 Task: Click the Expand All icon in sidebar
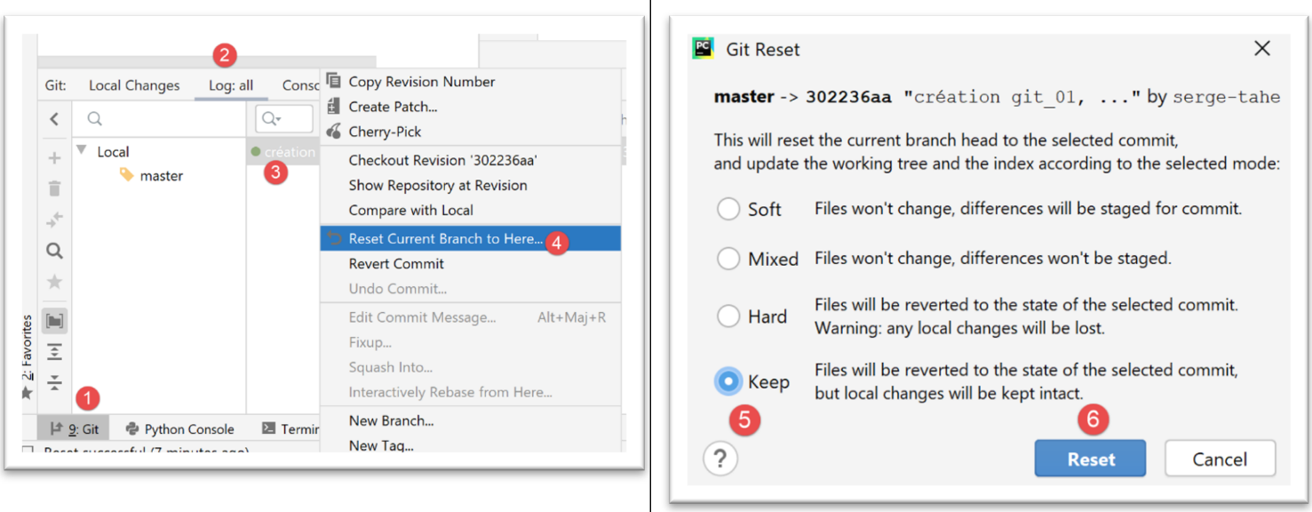(54, 352)
